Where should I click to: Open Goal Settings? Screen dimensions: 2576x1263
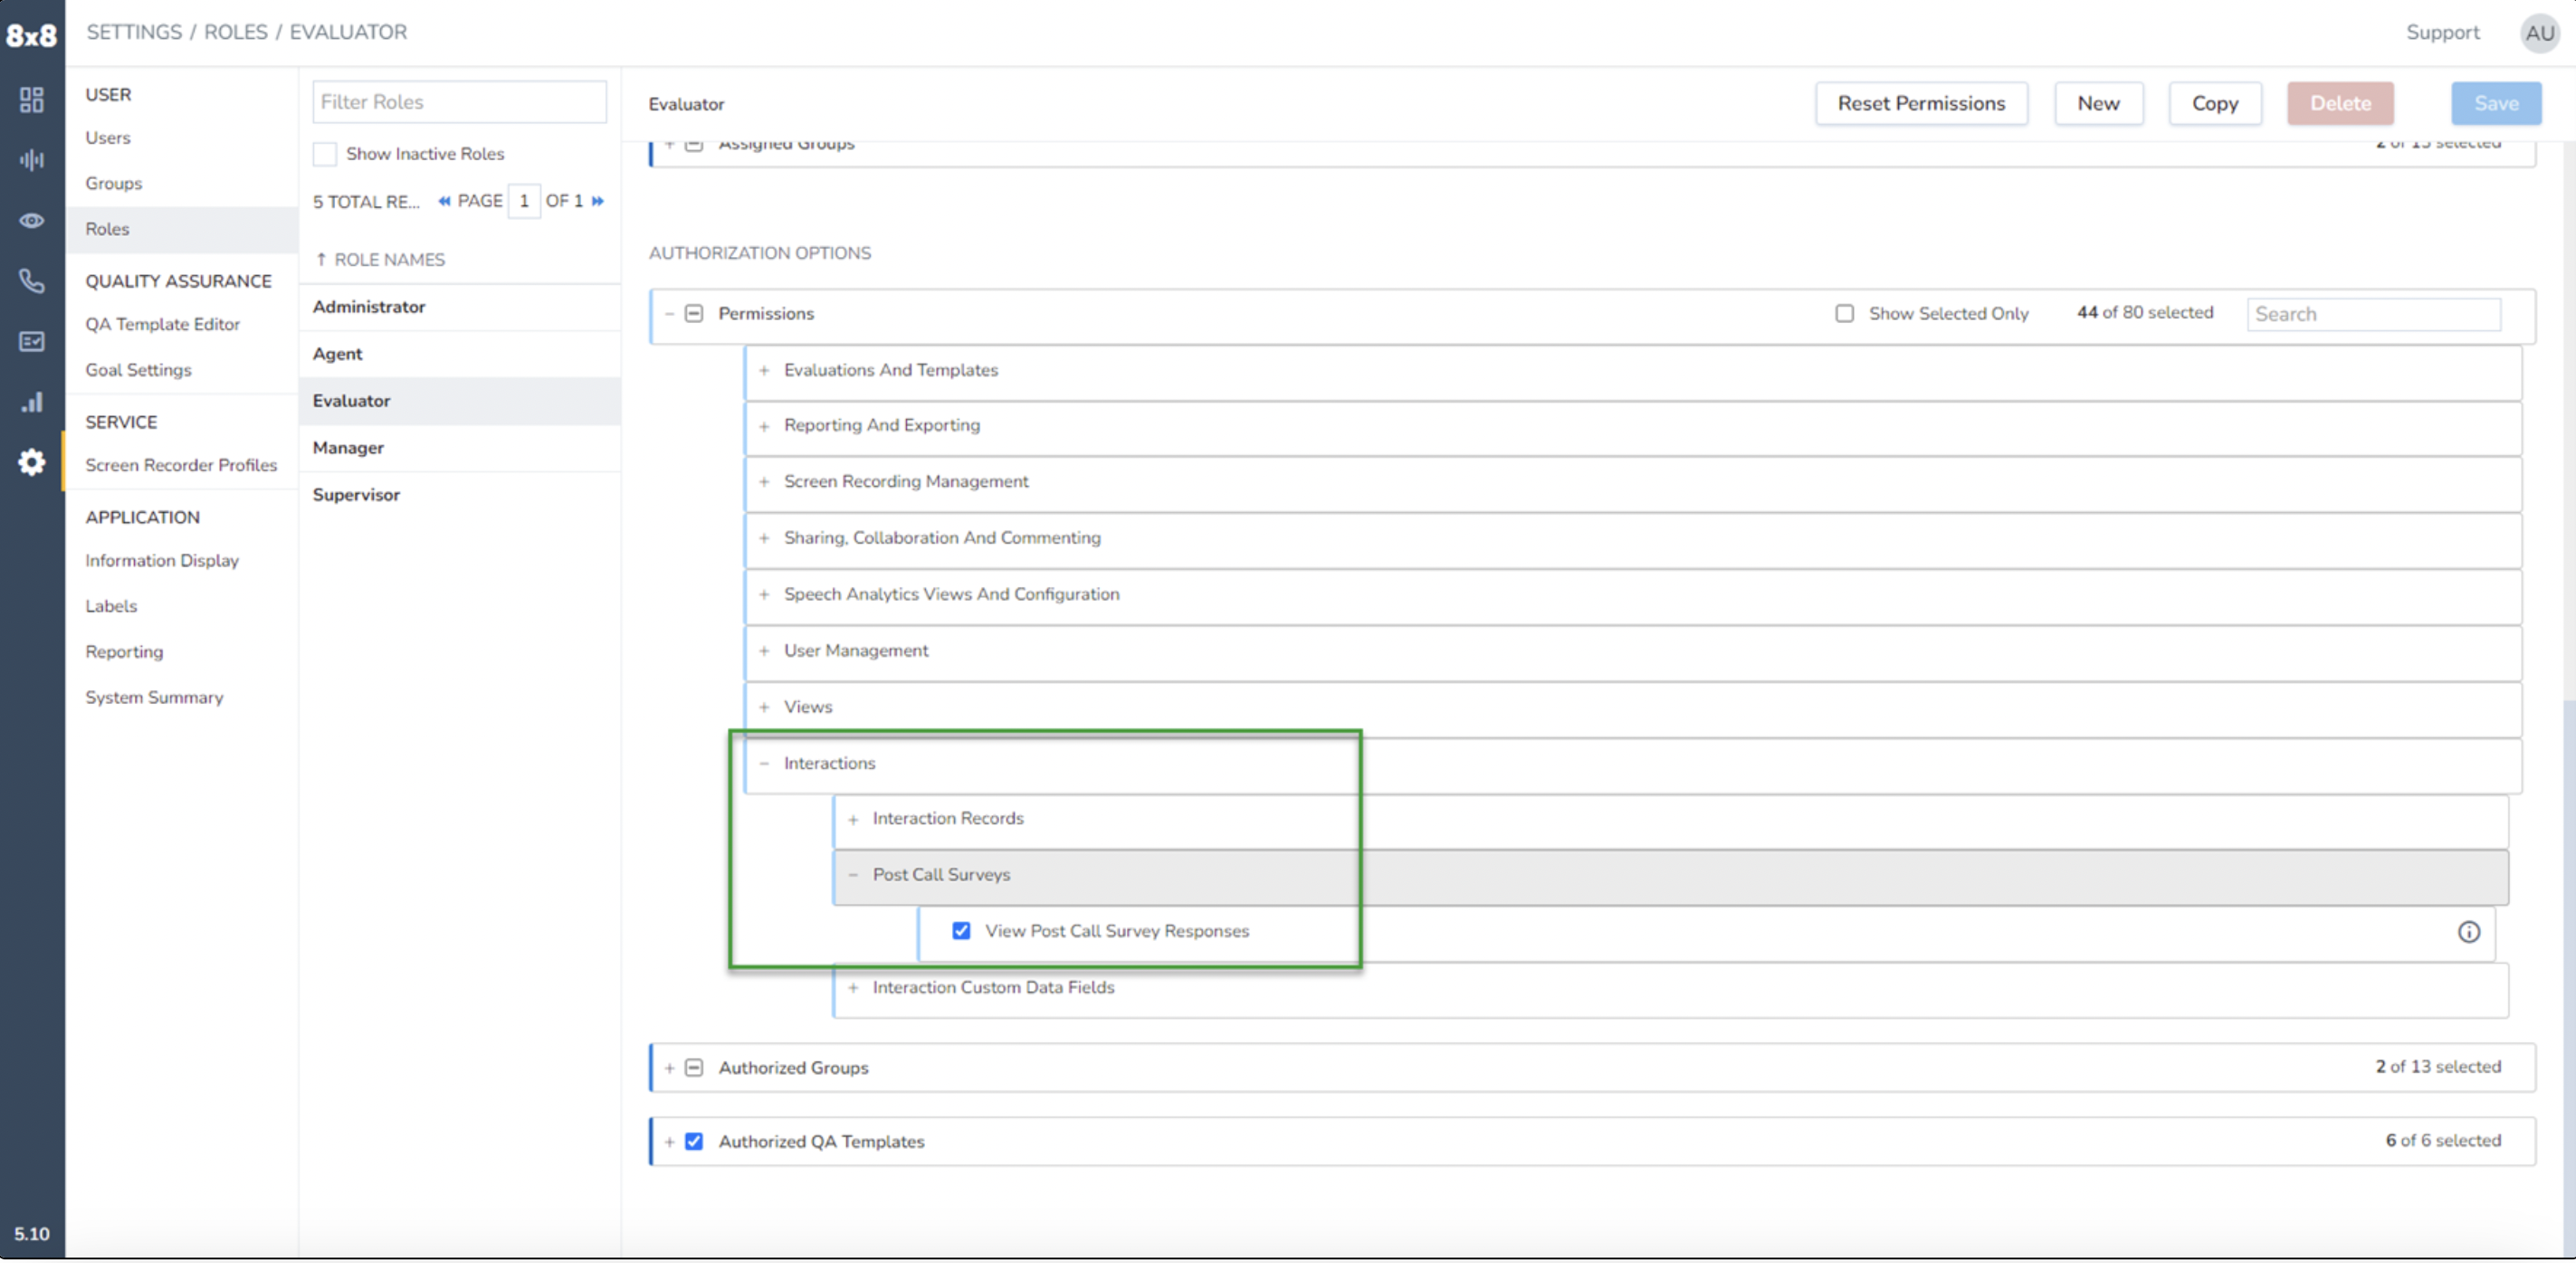click(x=138, y=371)
